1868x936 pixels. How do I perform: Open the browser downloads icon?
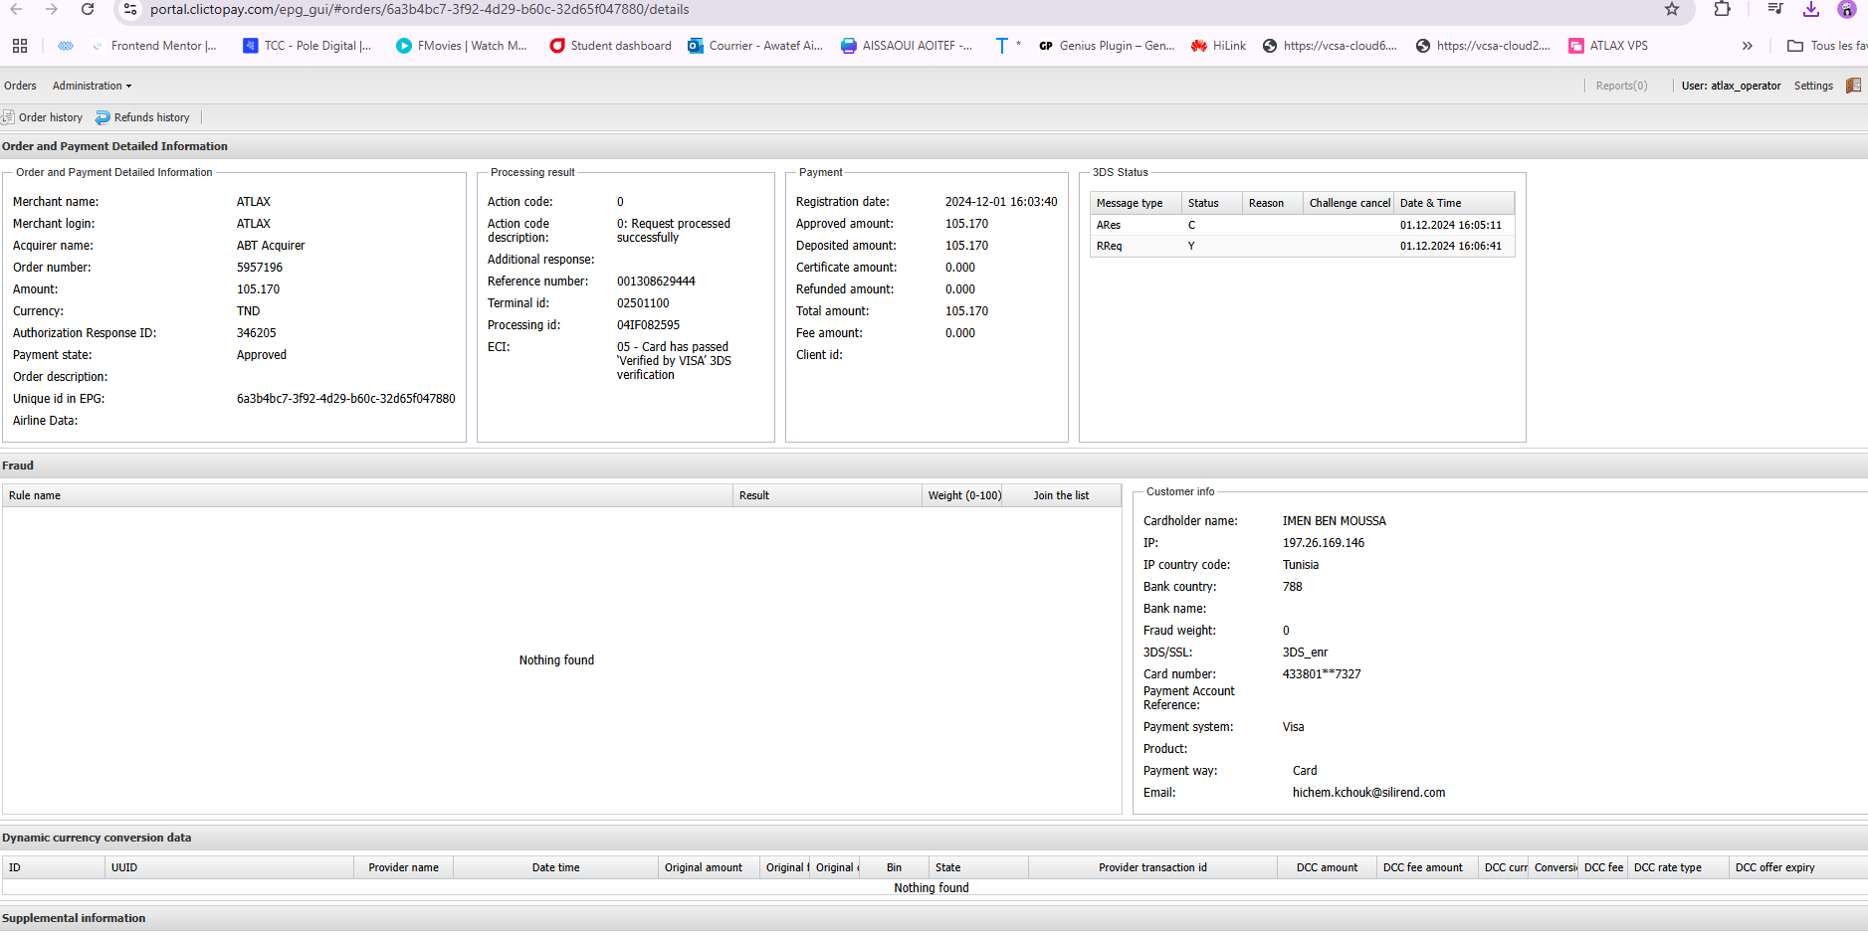1811,9
